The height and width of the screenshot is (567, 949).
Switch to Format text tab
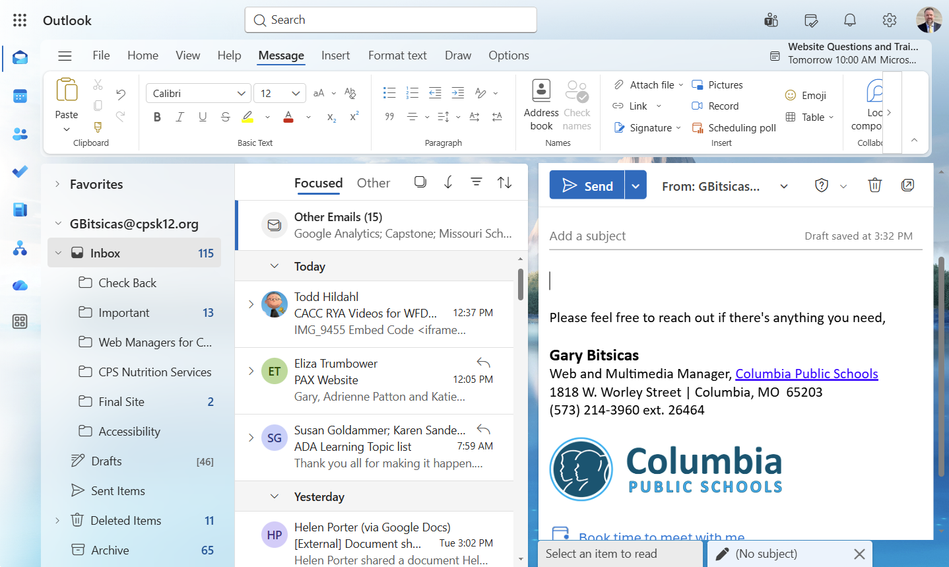point(397,55)
